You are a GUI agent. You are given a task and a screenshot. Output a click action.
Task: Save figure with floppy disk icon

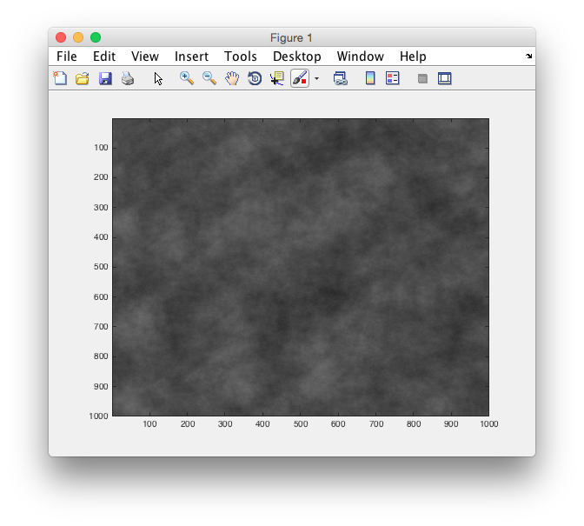[x=105, y=78]
